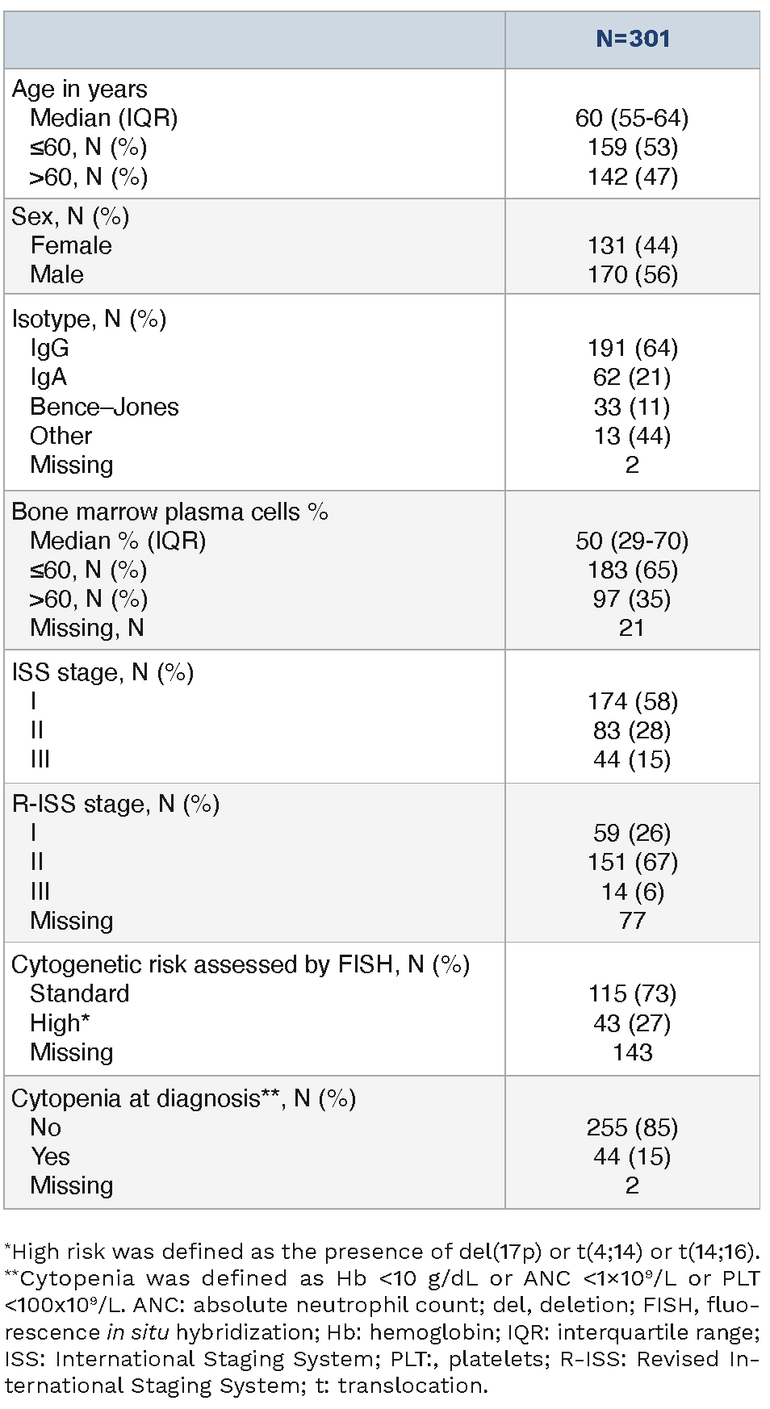This screenshot has height=1409, width=770.
Task: Click the Cytopenia at diagnosis heading
Action: pos(183,1098)
